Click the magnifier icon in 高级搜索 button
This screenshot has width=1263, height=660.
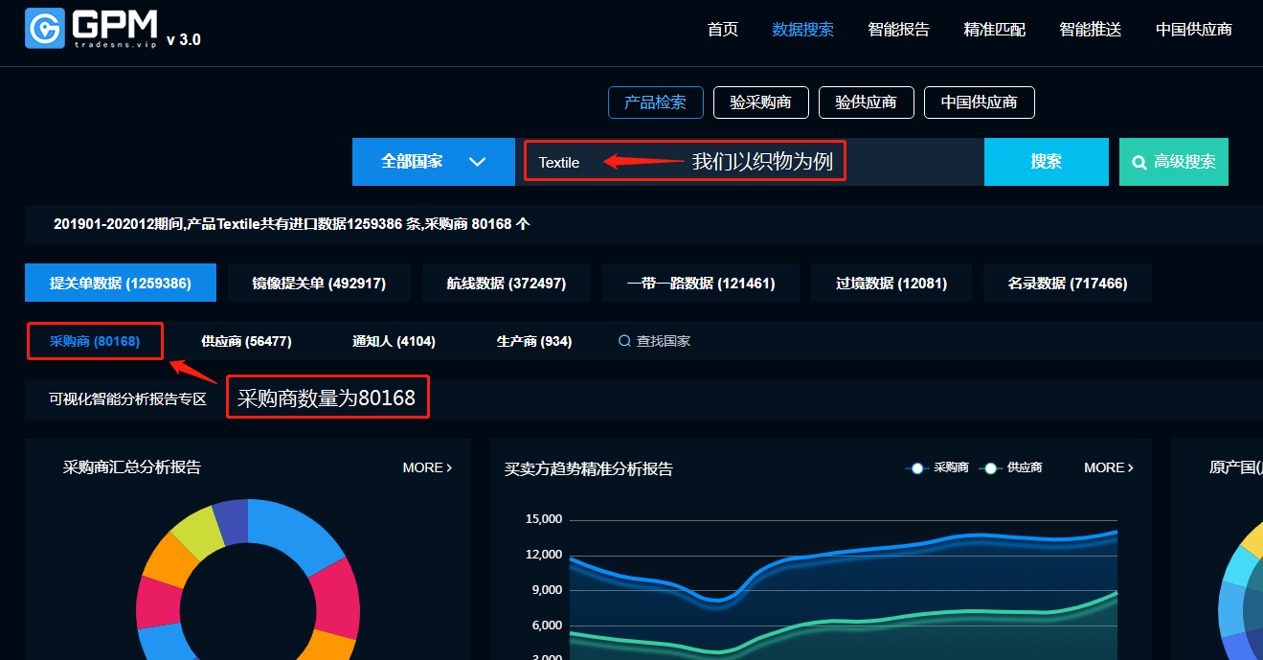click(1139, 163)
